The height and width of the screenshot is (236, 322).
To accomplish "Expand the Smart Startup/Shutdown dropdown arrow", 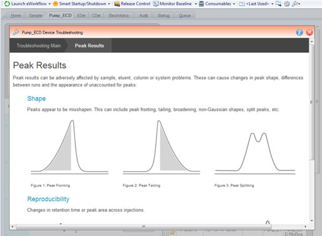I will (x=109, y=4).
